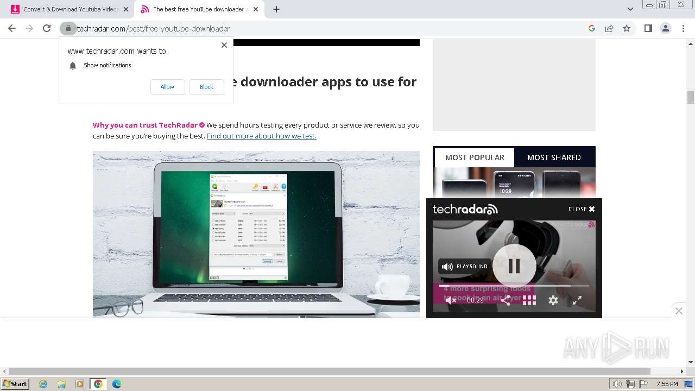Click the laptop article hero image

[x=256, y=234]
